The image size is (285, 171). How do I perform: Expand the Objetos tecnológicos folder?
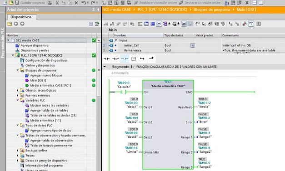pos(18,90)
